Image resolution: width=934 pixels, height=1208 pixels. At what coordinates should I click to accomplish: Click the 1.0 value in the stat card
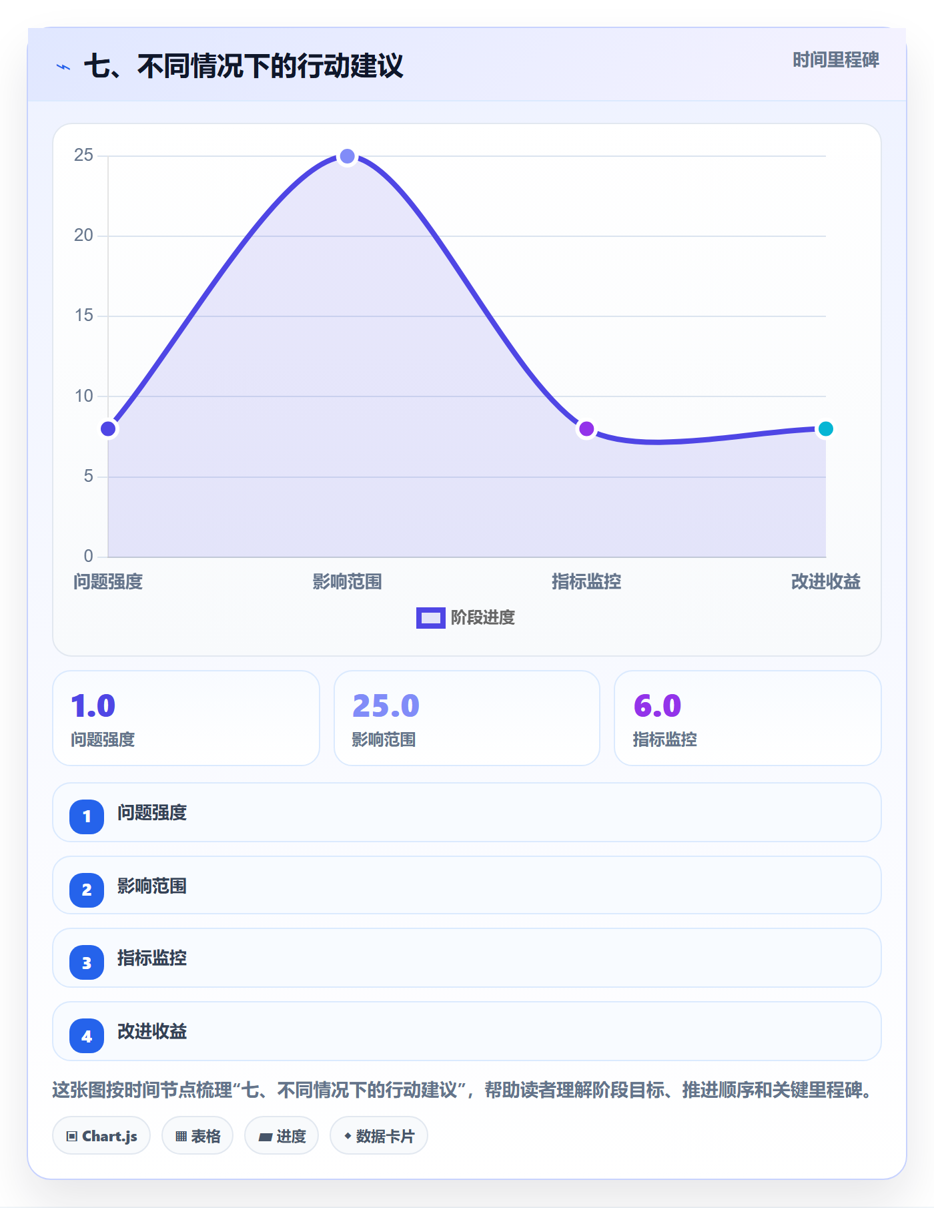pyautogui.click(x=93, y=705)
